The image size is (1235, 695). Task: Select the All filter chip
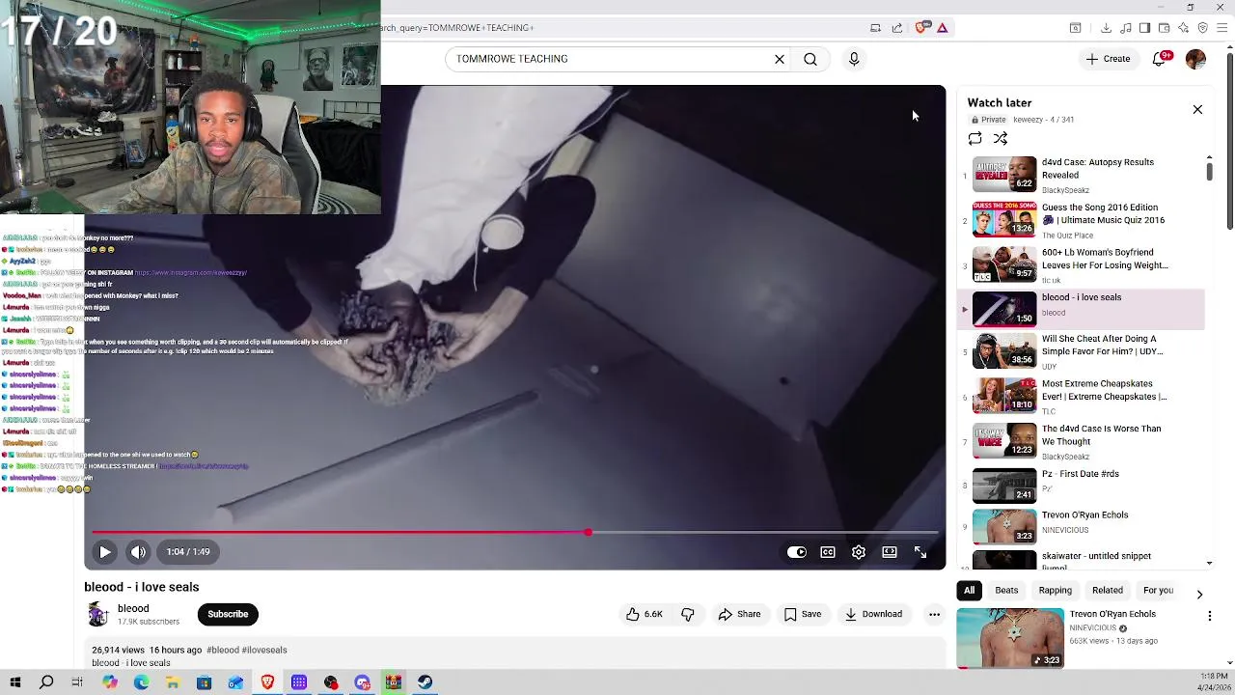point(970,591)
